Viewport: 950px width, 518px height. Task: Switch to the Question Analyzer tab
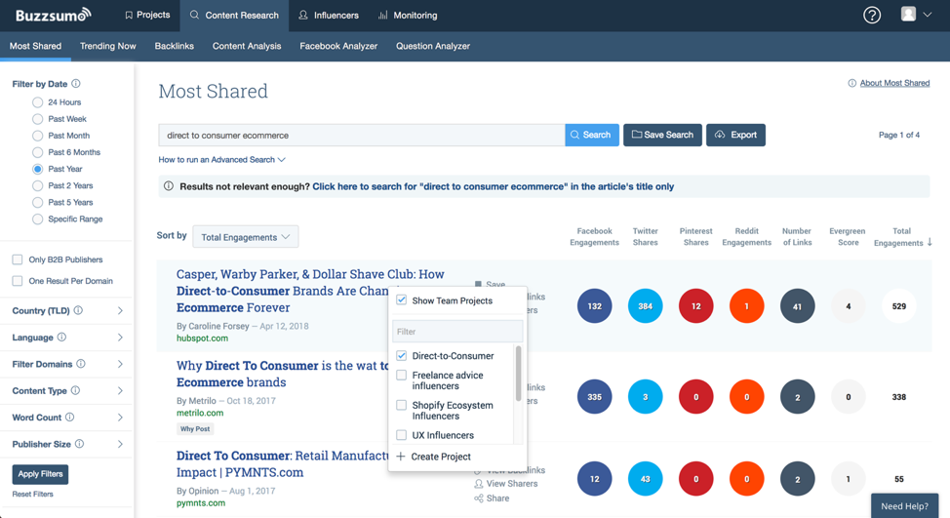[433, 46]
